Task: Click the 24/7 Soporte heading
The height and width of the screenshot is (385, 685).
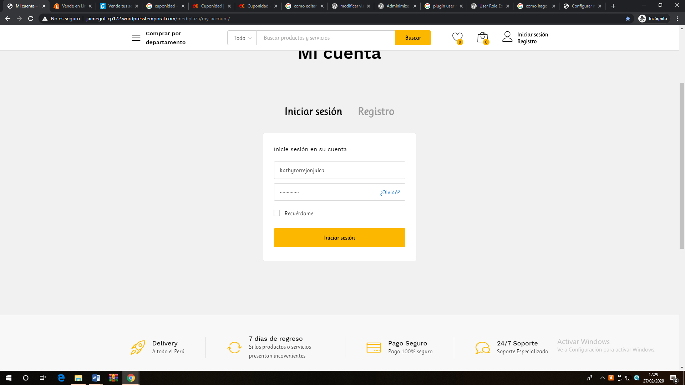Action: [517, 343]
